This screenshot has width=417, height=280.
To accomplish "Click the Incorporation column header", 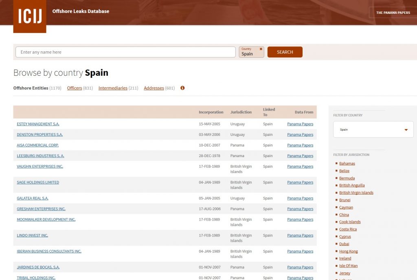I will coord(211,112).
